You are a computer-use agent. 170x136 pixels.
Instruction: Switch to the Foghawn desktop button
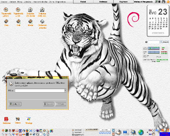point(123,2)
